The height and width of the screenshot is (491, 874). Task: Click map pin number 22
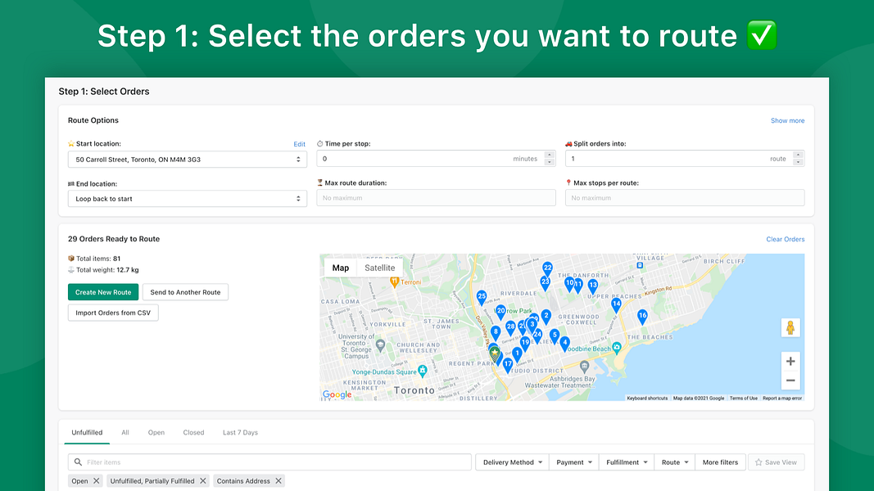[547, 269]
